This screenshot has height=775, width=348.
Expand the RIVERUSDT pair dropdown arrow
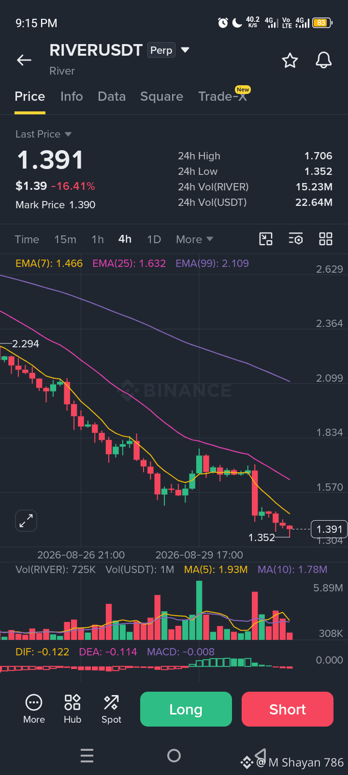(185, 50)
